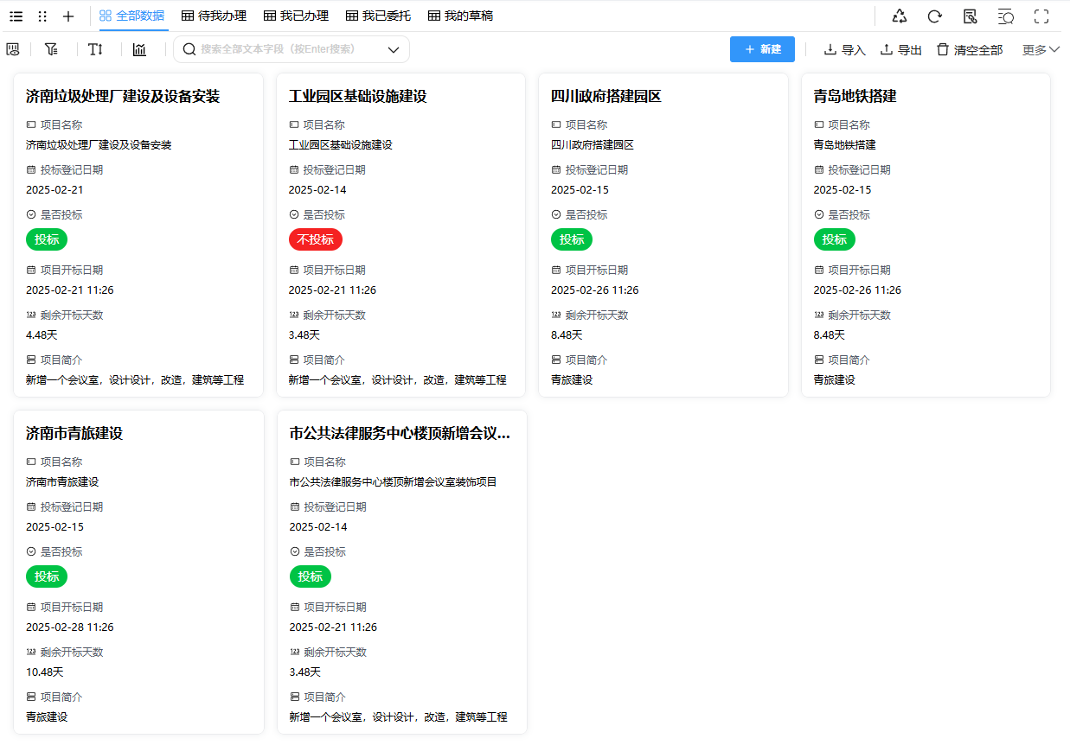Enter fullscreen mode via top-right icon
Viewport: 1070px width, 745px height.
[1041, 16]
